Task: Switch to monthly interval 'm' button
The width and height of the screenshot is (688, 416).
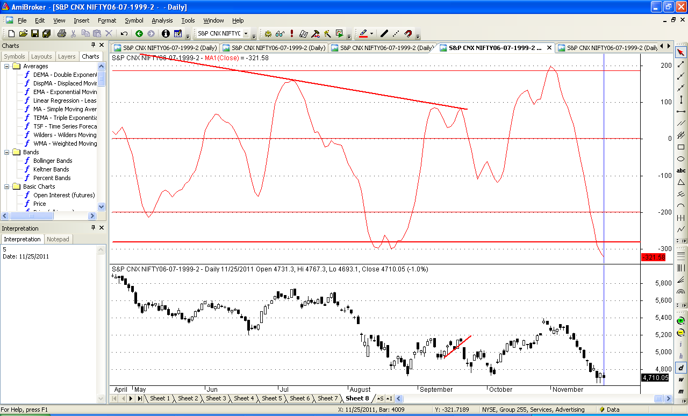Action: pyautogui.click(x=681, y=391)
